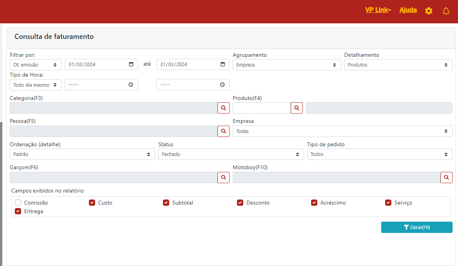Expand the Agrupamento dropdown
The image size is (458, 266).
[x=286, y=65]
